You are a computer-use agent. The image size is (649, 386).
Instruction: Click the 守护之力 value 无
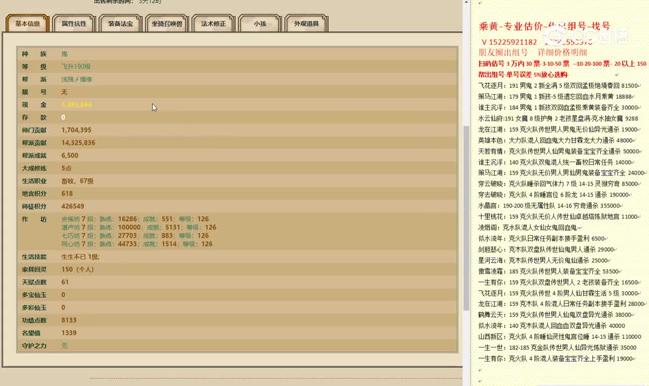64,345
